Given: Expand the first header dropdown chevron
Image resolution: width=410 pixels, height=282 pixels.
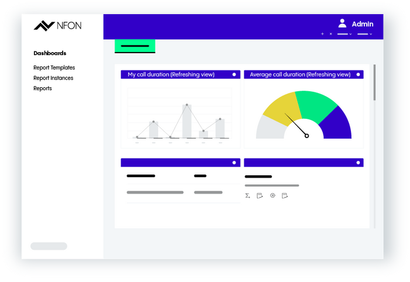Looking at the screenshot, I should tap(351, 34).
